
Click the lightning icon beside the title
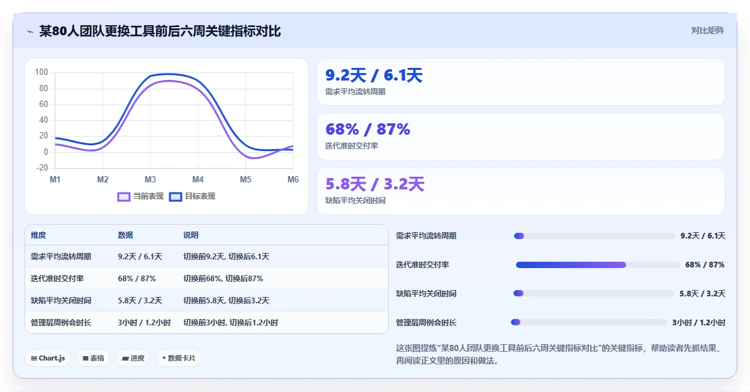click(30, 31)
